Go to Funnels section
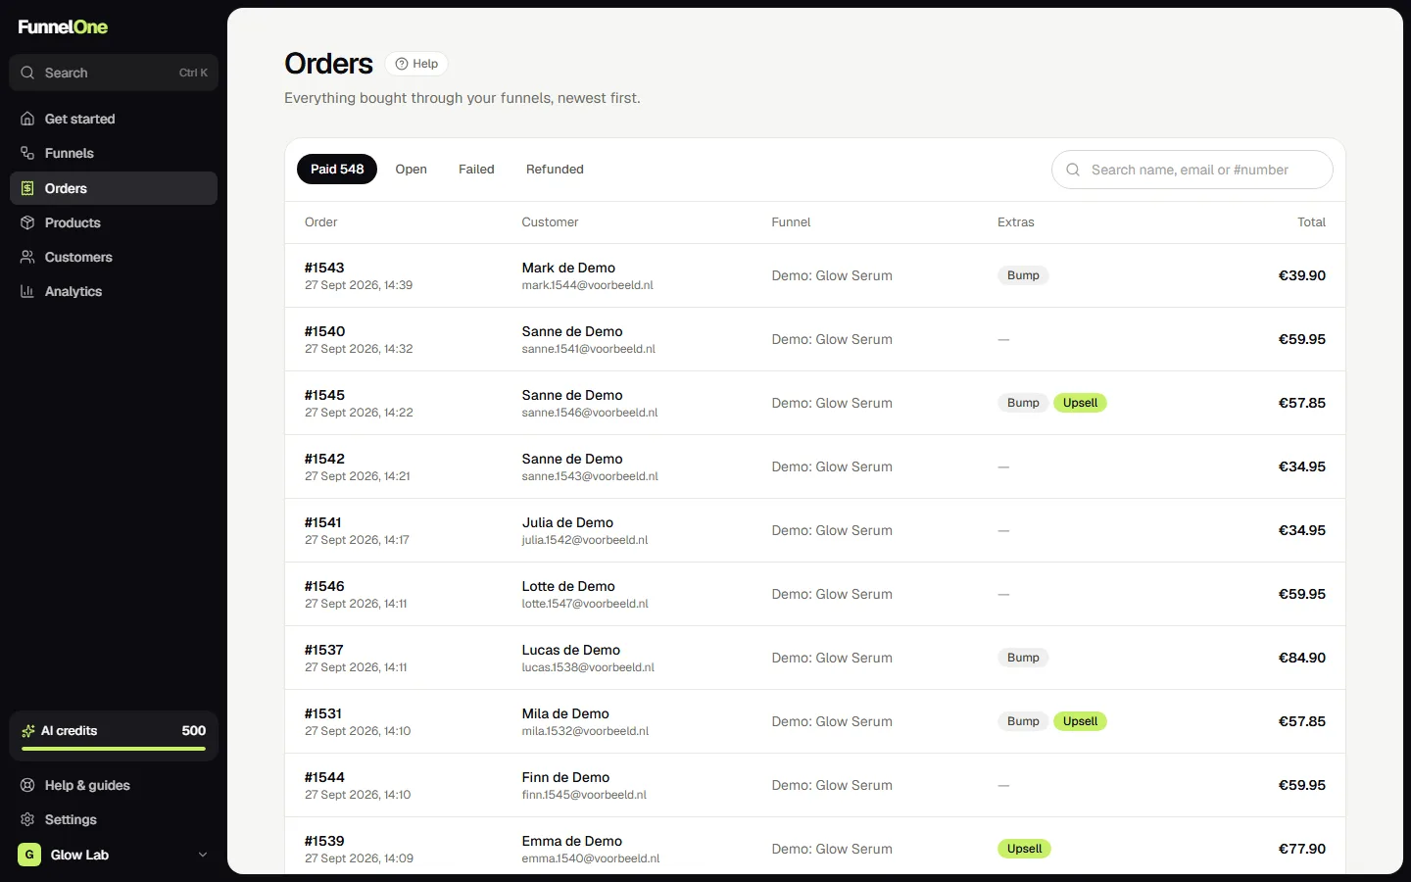The height and width of the screenshot is (882, 1411). tap(114, 153)
